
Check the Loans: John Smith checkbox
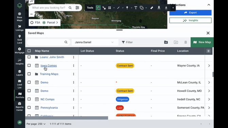point(29,57)
